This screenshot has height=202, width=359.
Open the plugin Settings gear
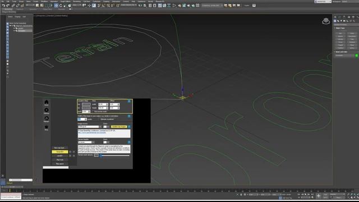[47, 111]
